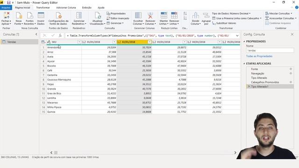299x168 pixels.
Task: Click the Milho Pipoca cell
Action: pos(64,107)
